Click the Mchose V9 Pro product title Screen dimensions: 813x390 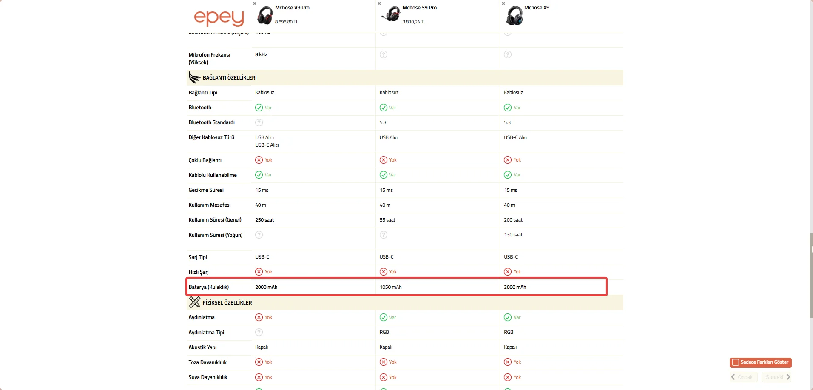(292, 8)
